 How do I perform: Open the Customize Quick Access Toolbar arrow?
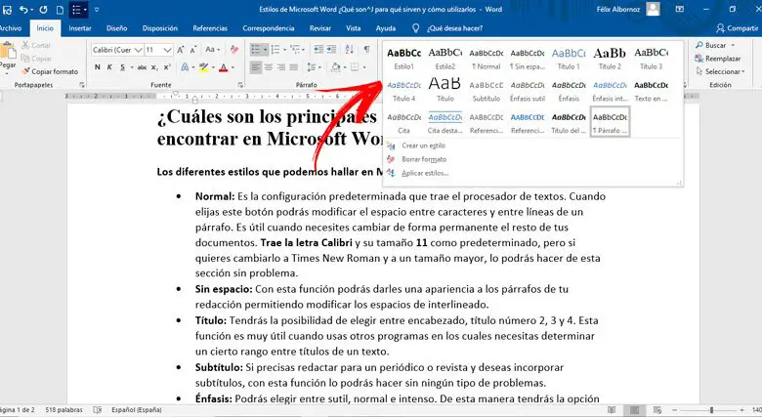click(97, 9)
